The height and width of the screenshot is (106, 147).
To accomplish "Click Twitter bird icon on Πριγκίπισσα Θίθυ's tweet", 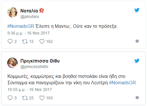I will point(137,61).
